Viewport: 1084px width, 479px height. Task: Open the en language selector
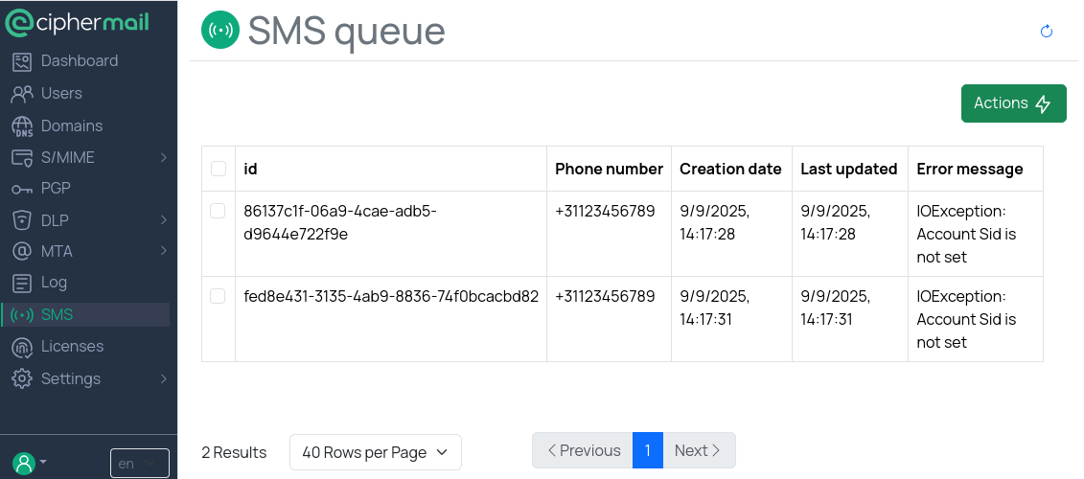point(139,464)
